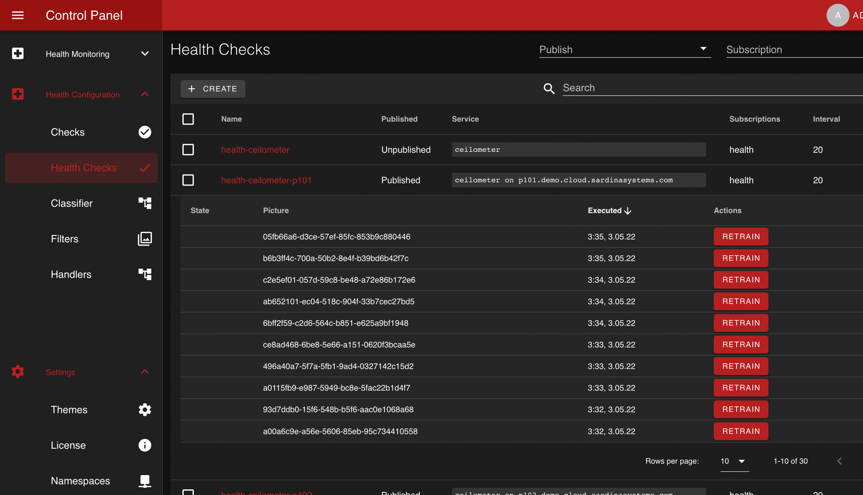Open the hamburger navigation menu
Viewport: 863px width, 495px height.
pyautogui.click(x=17, y=15)
